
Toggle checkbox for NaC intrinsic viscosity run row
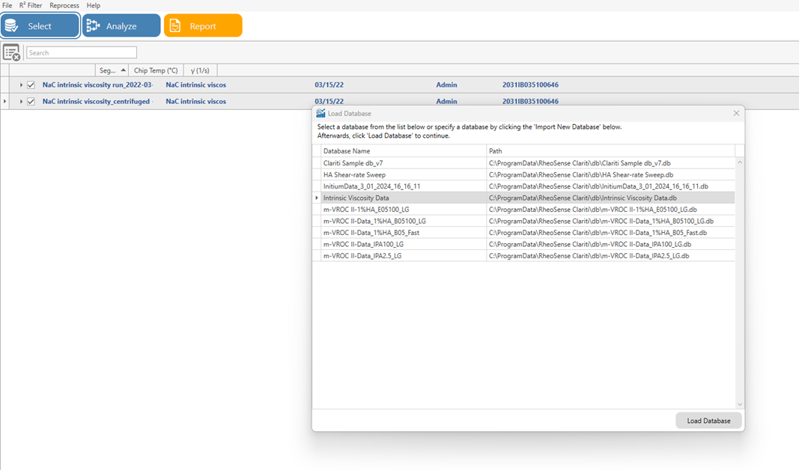(x=31, y=85)
